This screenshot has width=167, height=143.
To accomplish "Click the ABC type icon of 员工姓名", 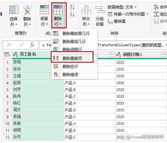I will pos(16,55).
